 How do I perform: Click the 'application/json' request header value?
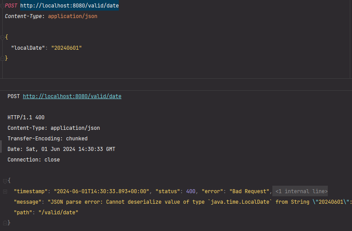click(x=73, y=16)
